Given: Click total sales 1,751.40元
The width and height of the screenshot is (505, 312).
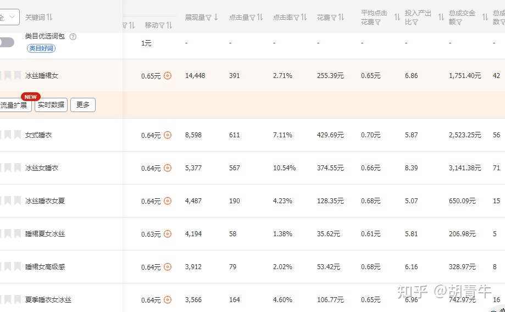Looking at the screenshot, I should click(465, 76).
